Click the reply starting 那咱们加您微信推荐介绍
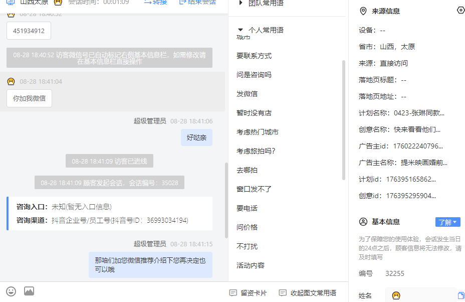This screenshot has width=465, height=302. click(150, 265)
